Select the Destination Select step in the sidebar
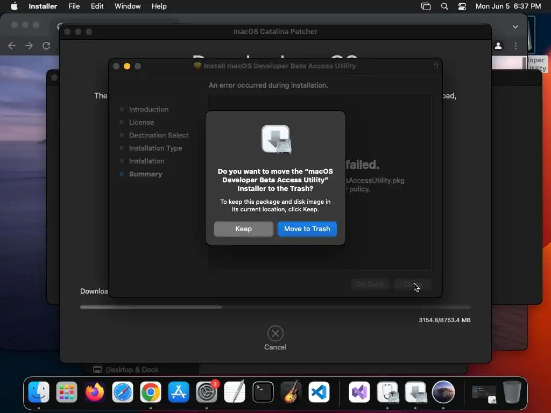The height and width of the screenshot is (413, 551). pos(159,135)
